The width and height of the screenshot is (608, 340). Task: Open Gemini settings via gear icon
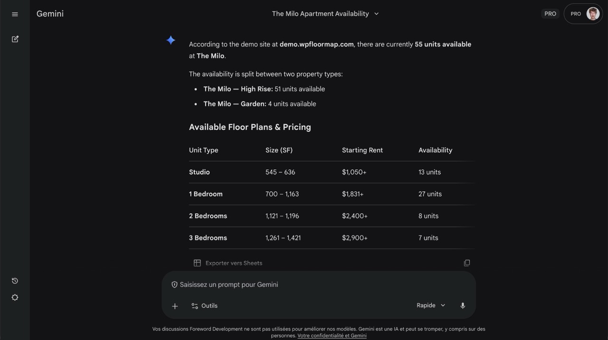pyautogui.click(x=14, y=297)
